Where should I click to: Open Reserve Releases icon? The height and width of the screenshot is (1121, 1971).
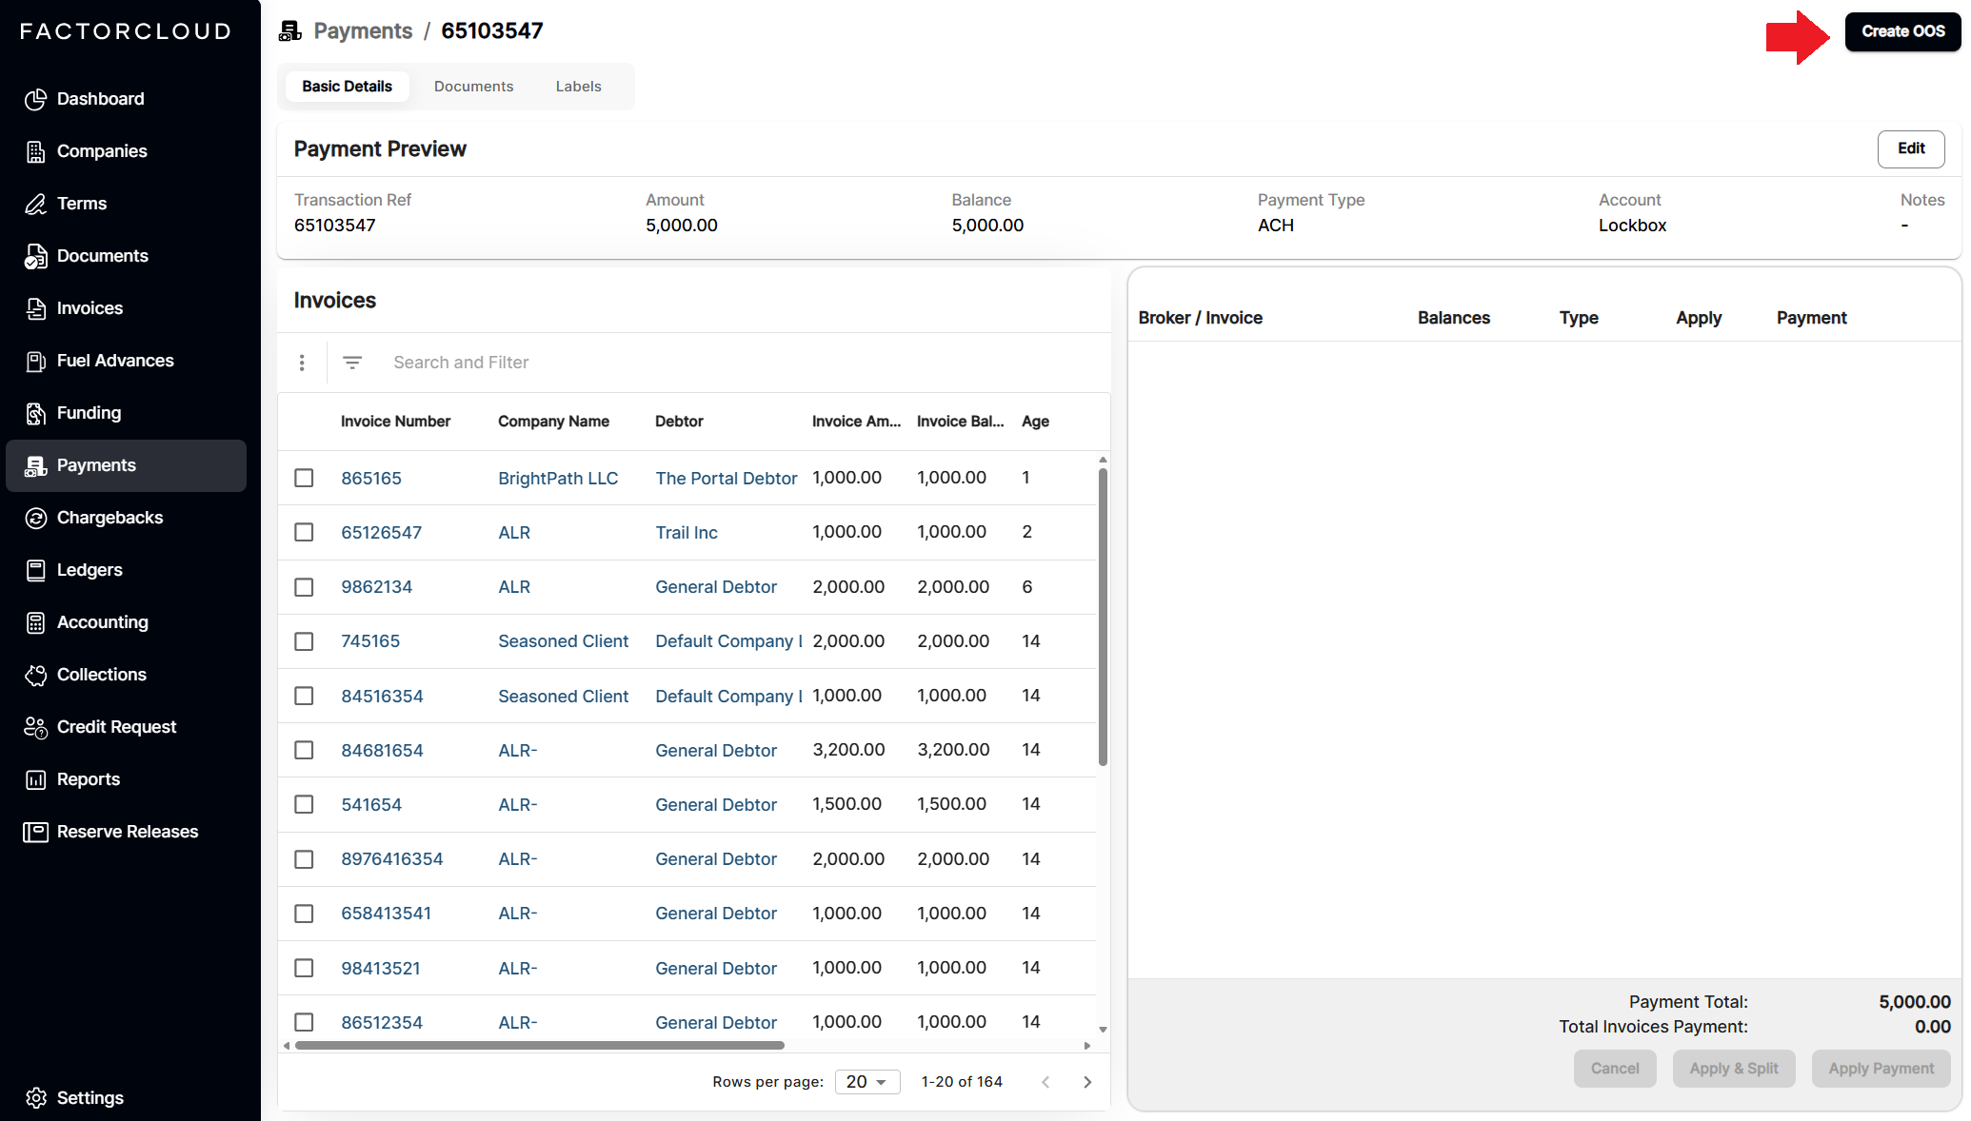pyautogui.click(x=35, y=832)
